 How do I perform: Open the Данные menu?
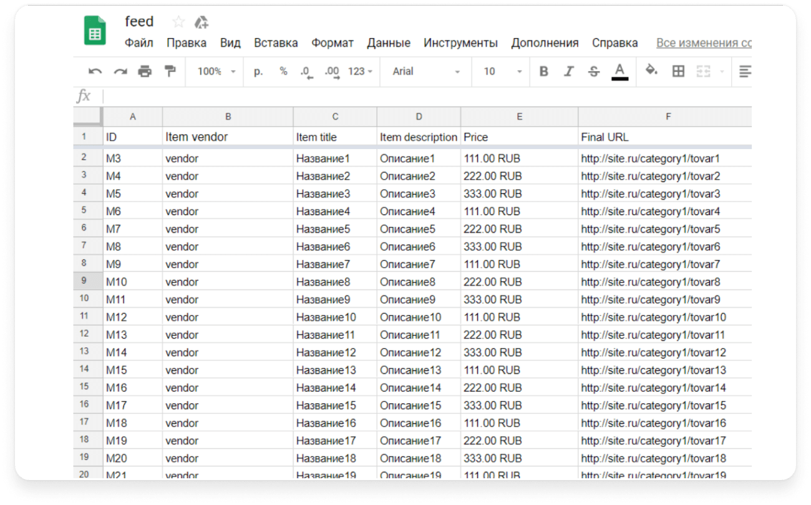(389, 43)
